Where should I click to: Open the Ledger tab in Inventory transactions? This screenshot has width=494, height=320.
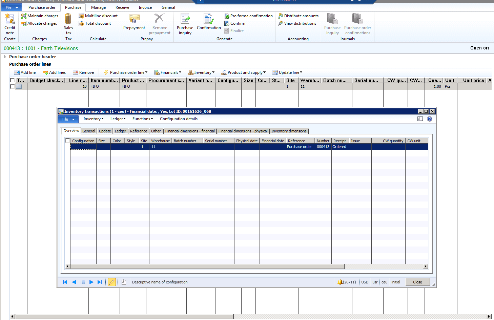[120, 131]
